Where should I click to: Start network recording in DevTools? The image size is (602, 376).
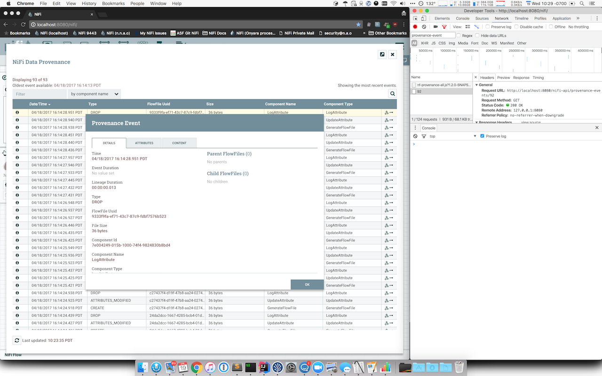pos(415,27)
